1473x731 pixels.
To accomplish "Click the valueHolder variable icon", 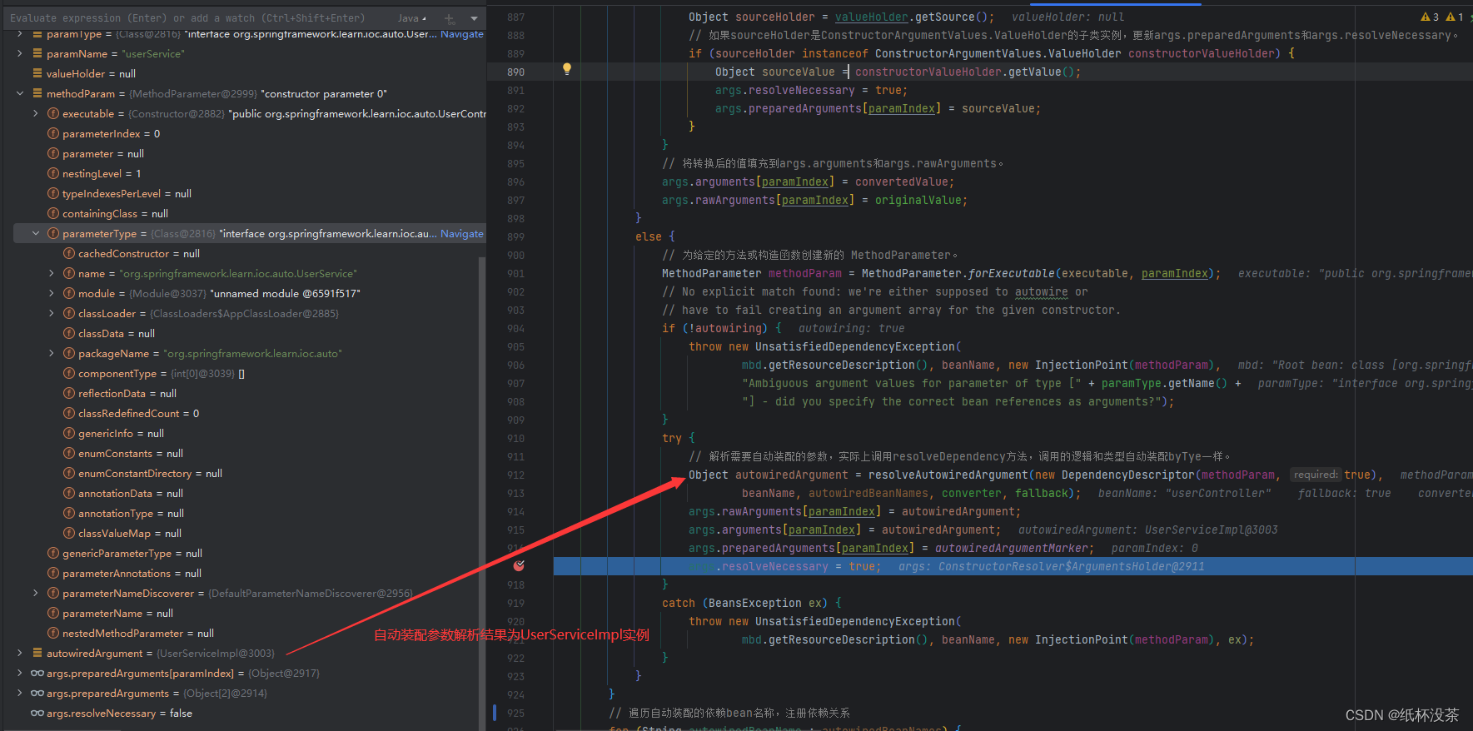I will [37, 73].
